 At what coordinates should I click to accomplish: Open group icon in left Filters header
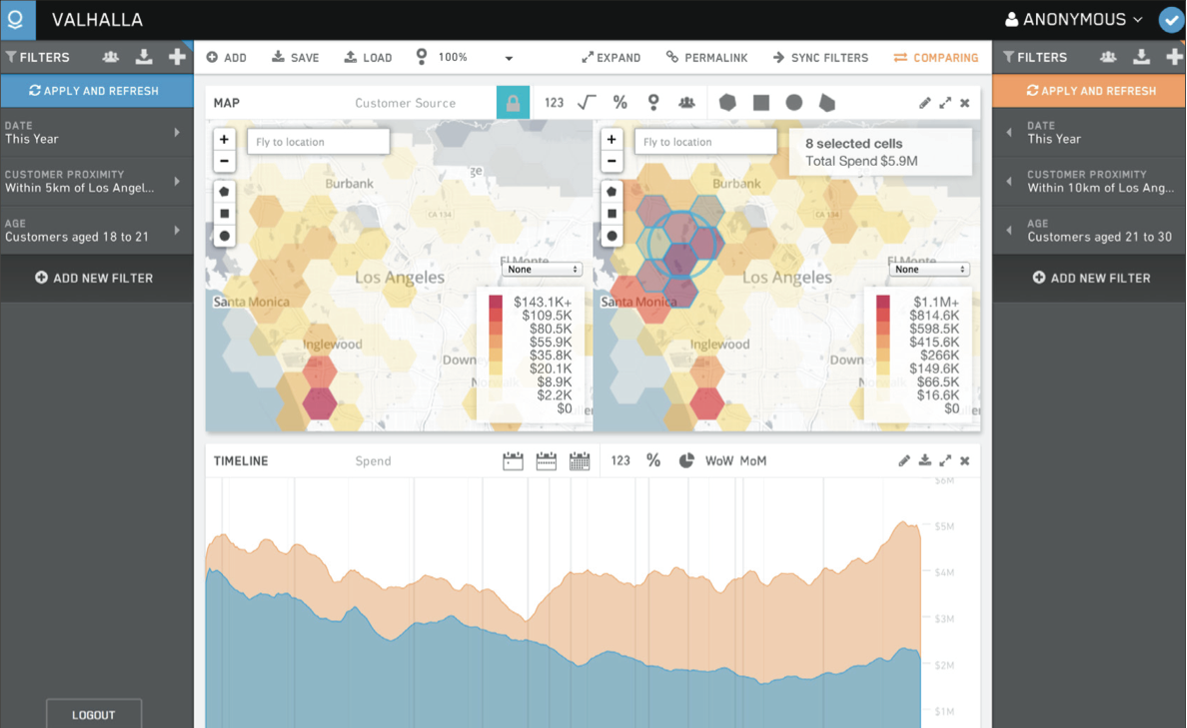click(x=111, y=57)
